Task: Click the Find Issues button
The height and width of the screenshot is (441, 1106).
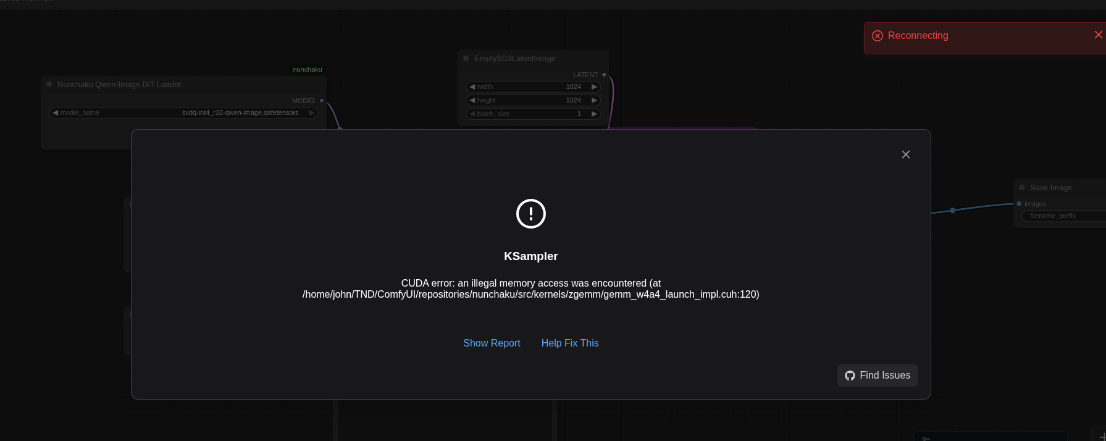Action: pos(878,376)
